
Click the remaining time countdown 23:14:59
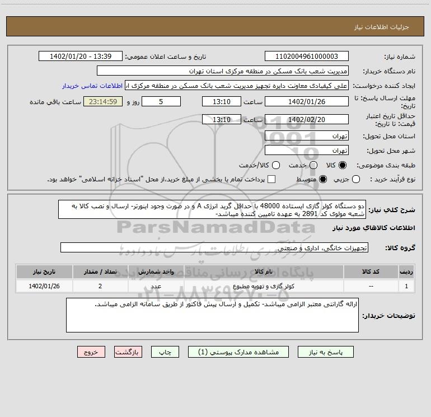[103, 102]
